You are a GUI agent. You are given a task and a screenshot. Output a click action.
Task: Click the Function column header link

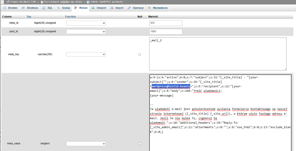coord(71,16)
